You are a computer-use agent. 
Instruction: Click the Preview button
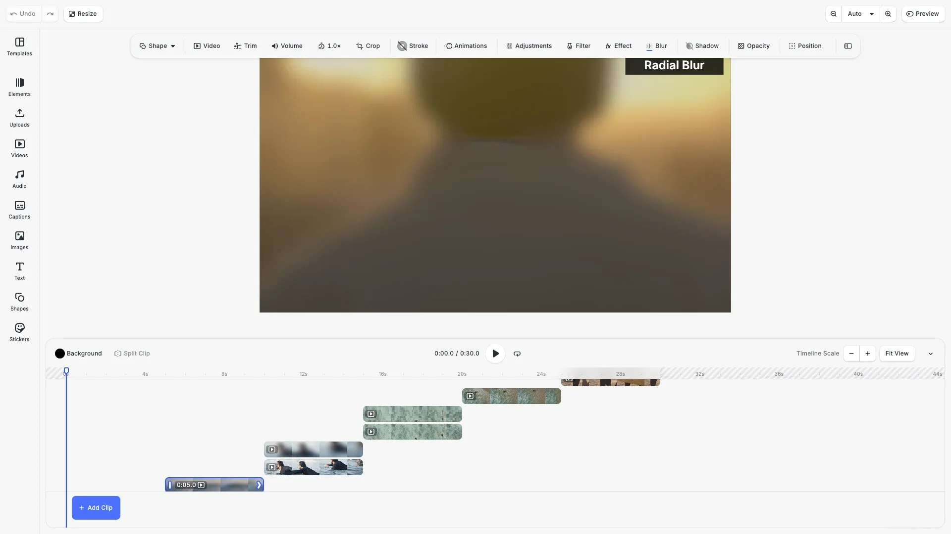point(923,13)
